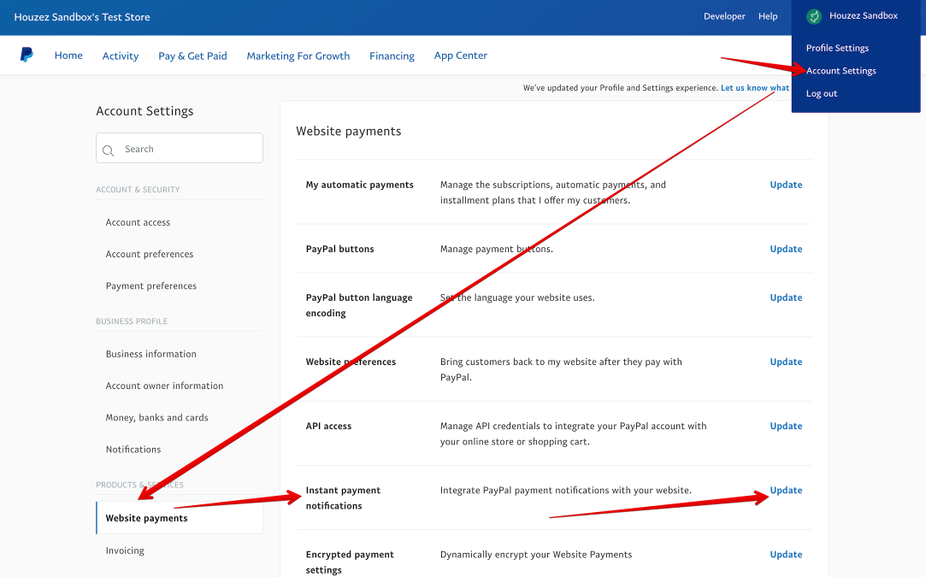Focus the Account Settings search field
Image resolution: width=926 pixels, height=577 pixels.
[x=180, y=148]
